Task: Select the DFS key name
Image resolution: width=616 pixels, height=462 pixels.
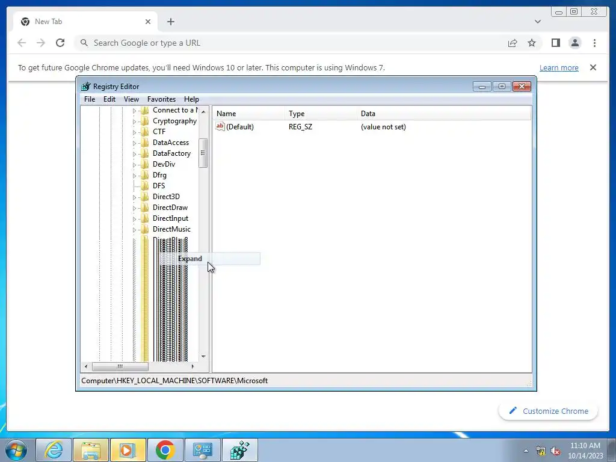Action: pyautogui.click(x=159, y=186)
